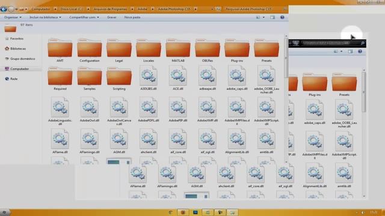Screen dimensions: 385x216
Task: Select the ACE.dll file
Action: 178,78
